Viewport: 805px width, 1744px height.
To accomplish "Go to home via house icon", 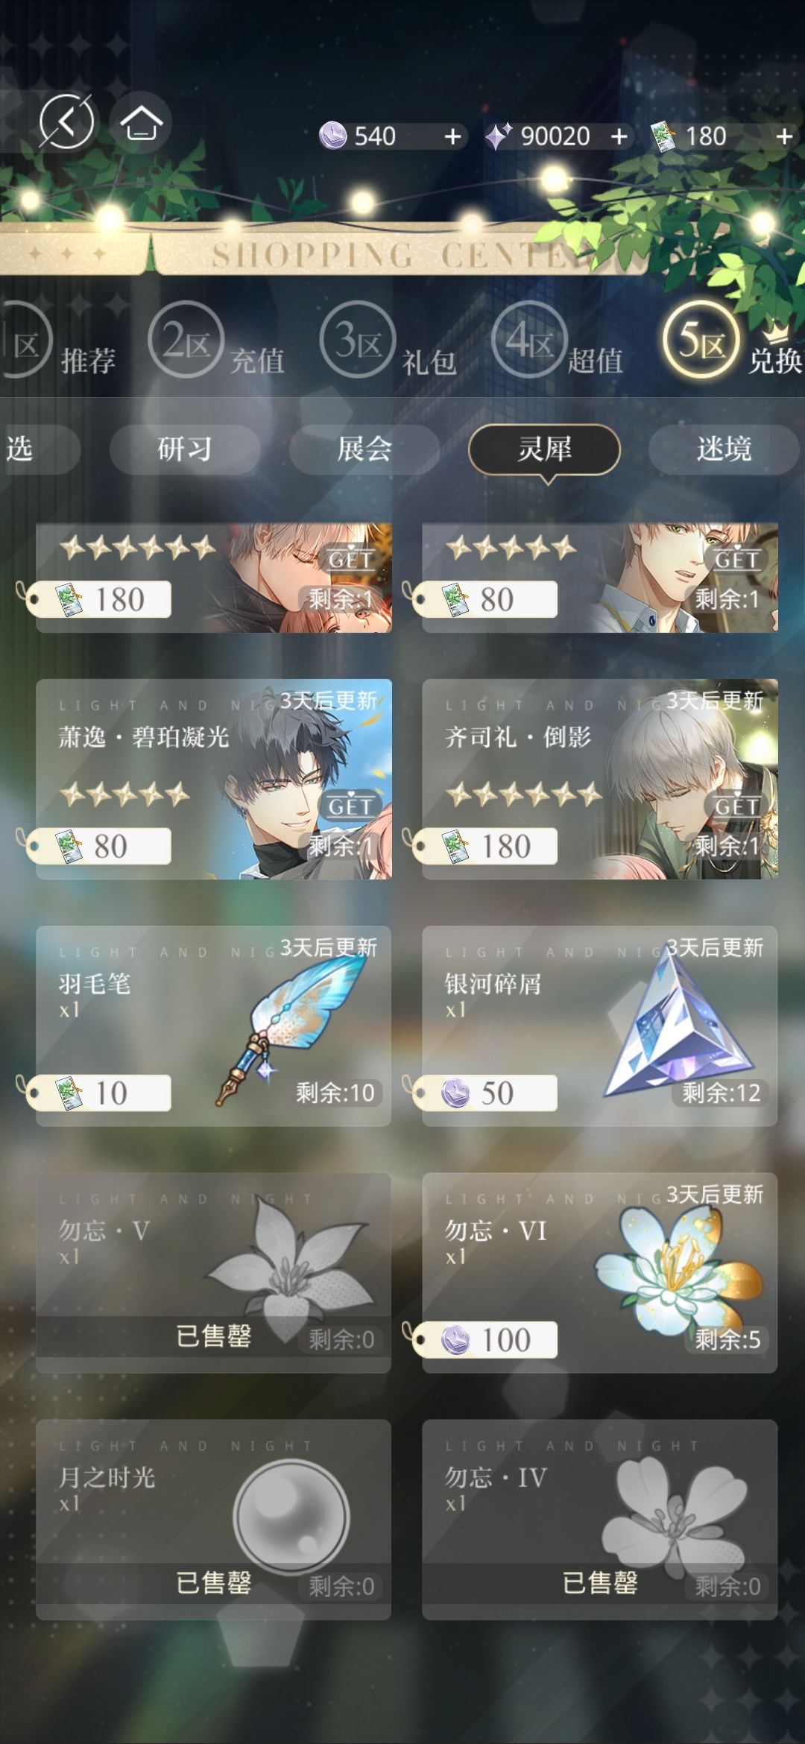I will coord(141,123).
